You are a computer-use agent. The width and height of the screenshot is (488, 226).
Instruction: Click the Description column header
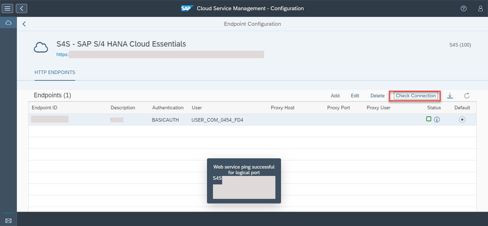(x=123, y=108)
